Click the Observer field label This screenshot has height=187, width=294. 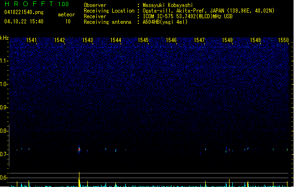[x=95, y=5]
